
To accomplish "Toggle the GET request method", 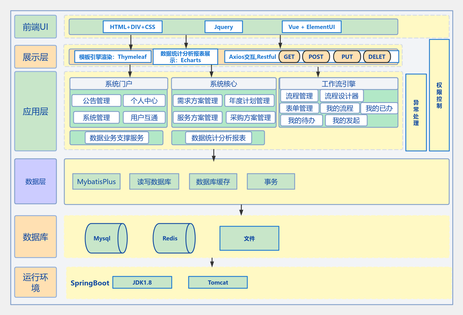I will [x=289, y=57].
